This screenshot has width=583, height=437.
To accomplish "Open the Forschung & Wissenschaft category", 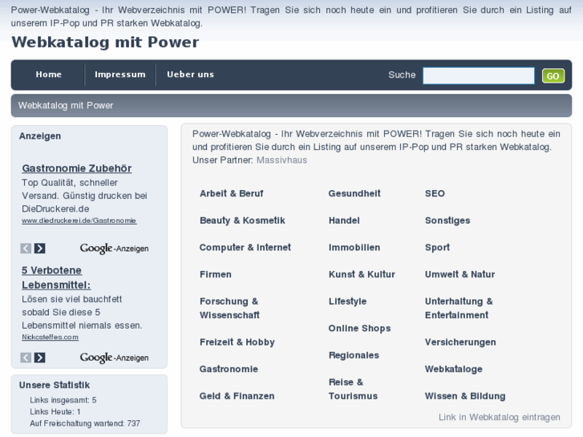I will 229,309.
